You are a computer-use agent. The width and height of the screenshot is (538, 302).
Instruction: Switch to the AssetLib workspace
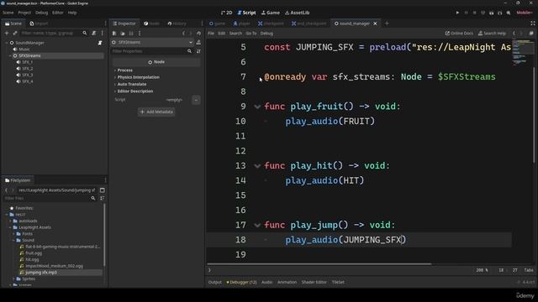(x=297, y=13)
